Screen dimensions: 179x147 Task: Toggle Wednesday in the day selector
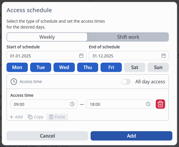click(x=64, y=67)
